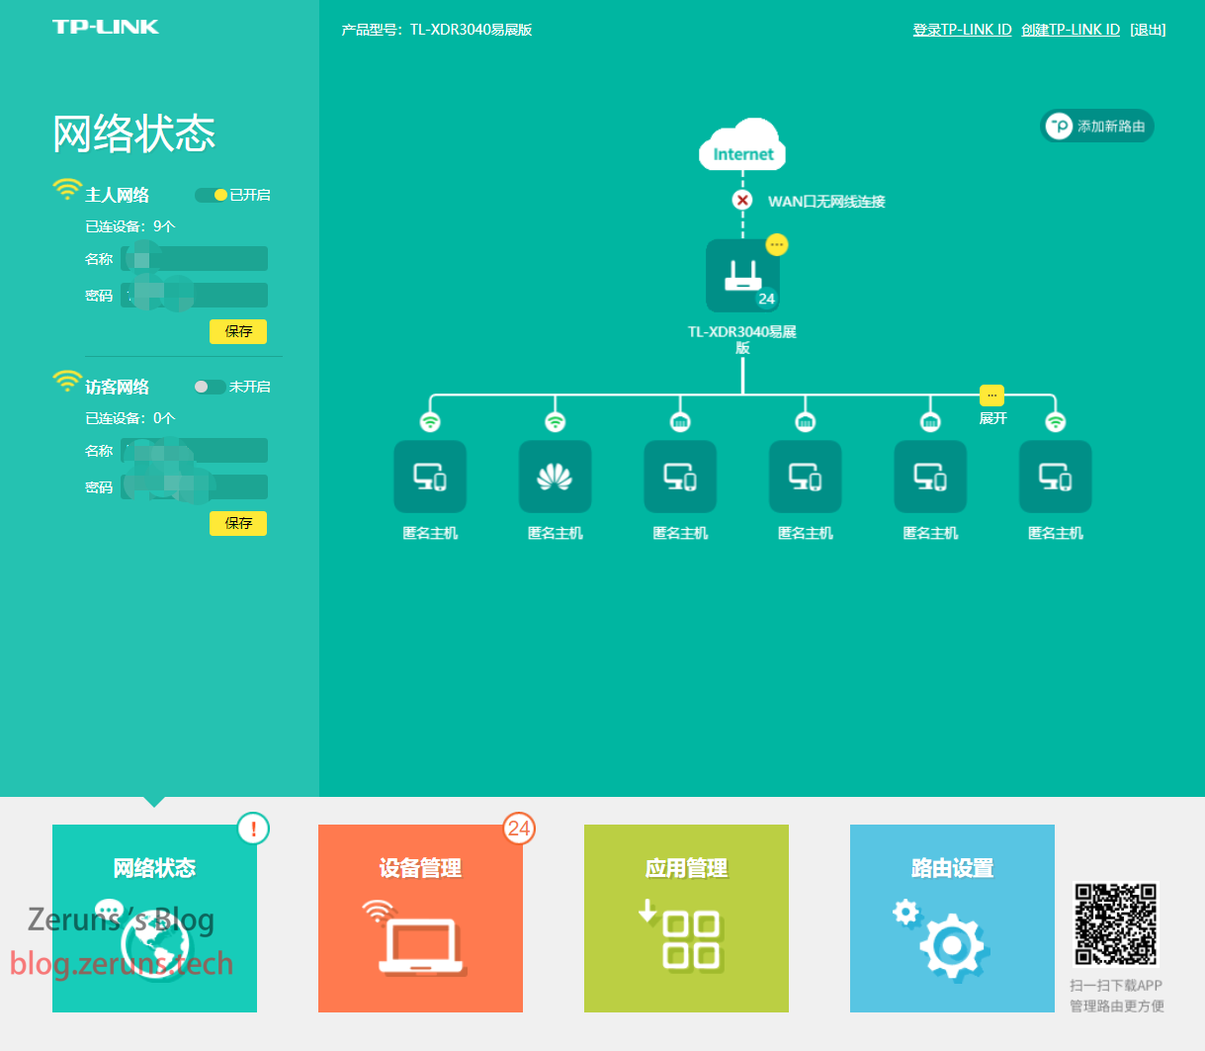Click the 登录TP-LINK ID link

[962, 30]
